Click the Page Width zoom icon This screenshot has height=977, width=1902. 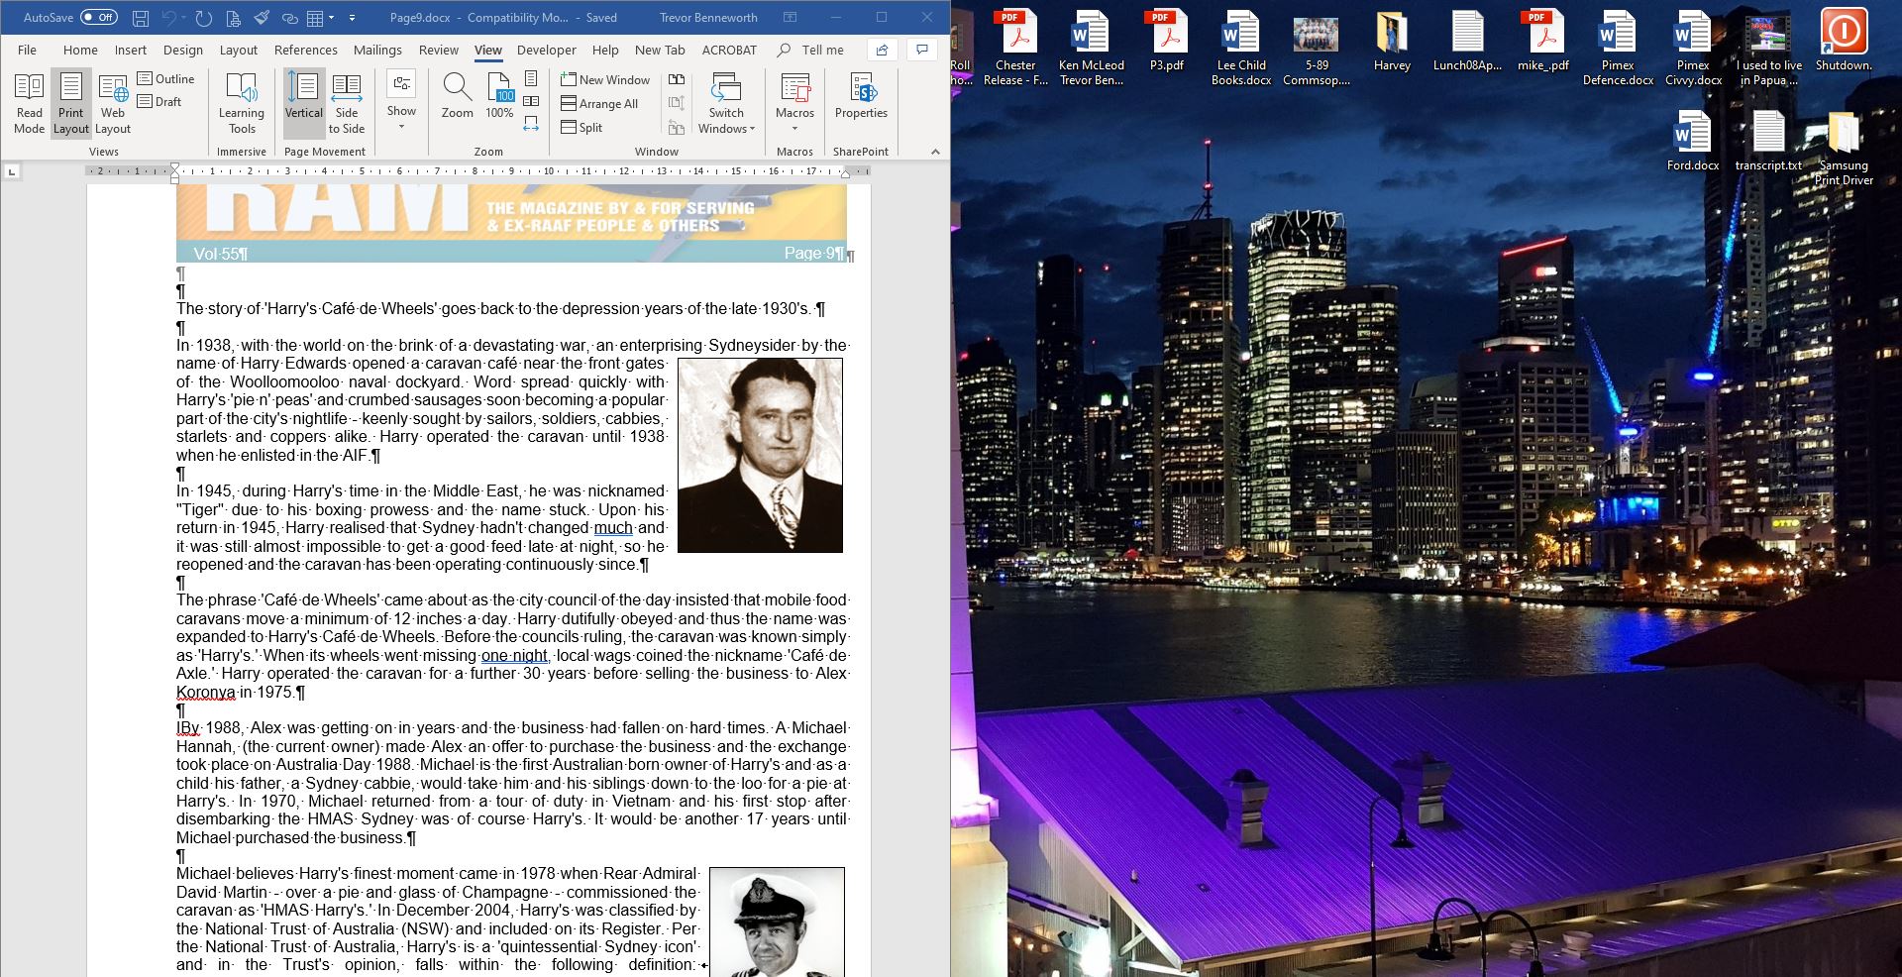point(532,124)
